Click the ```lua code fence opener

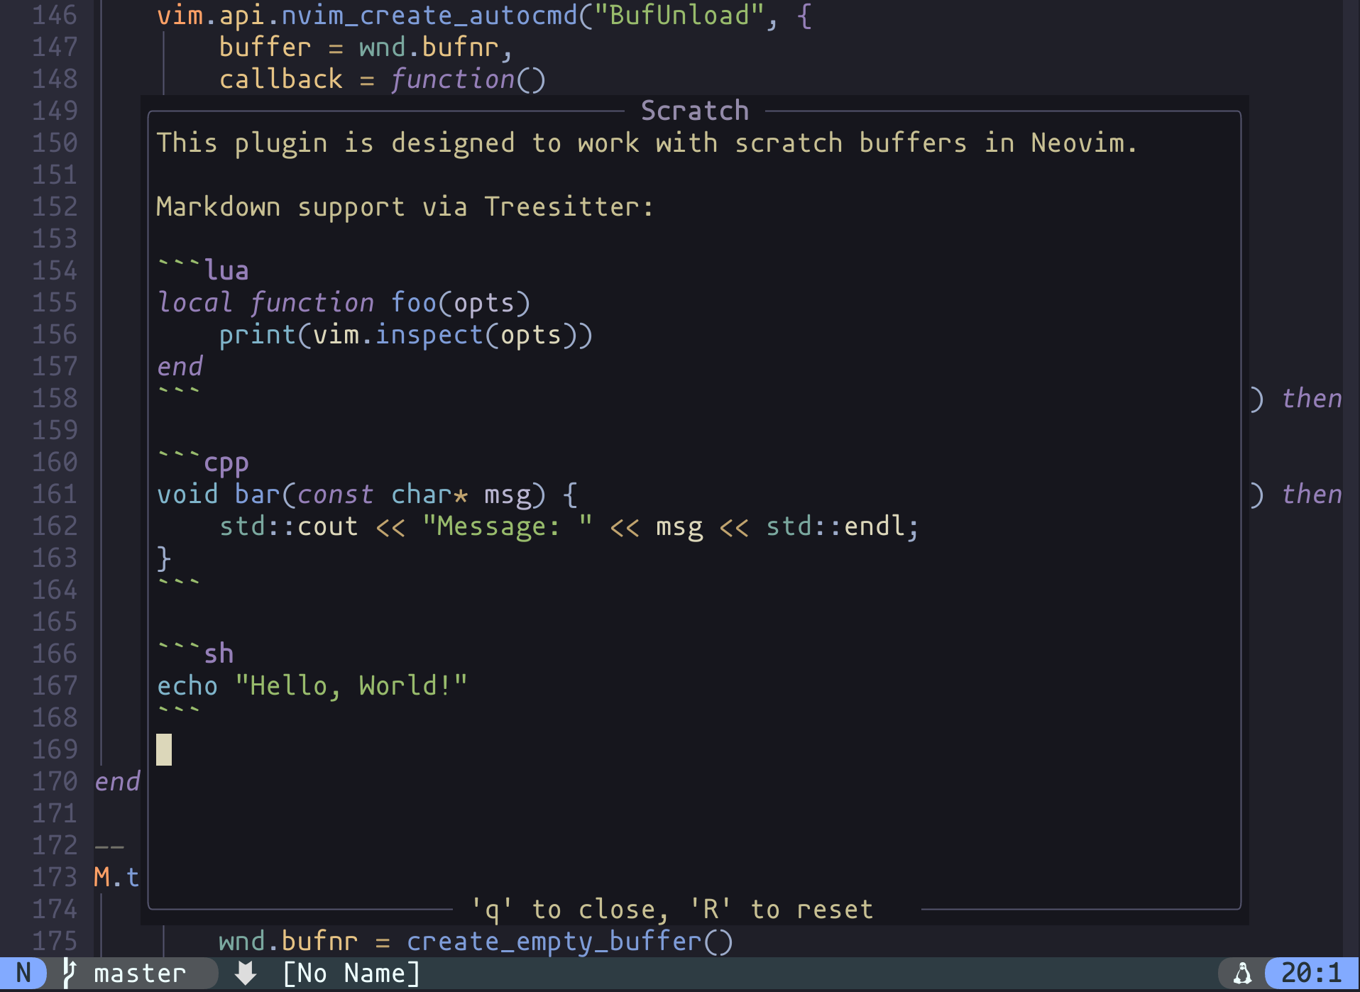tap(203, 270)
